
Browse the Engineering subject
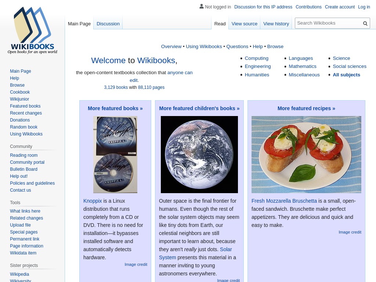click(257, 66)
